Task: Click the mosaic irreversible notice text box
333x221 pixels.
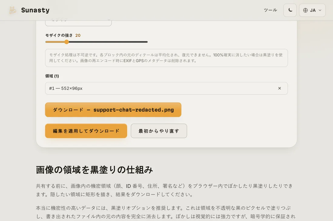Action: point(166,58)
